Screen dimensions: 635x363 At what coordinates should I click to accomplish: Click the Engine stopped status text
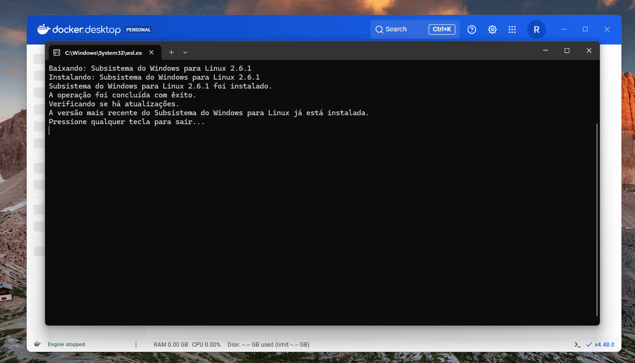click(x=67, y=345)
